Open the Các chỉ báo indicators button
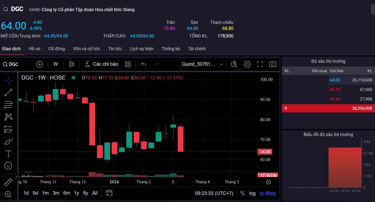The image size is (375, 202). [x=101, y=64]
